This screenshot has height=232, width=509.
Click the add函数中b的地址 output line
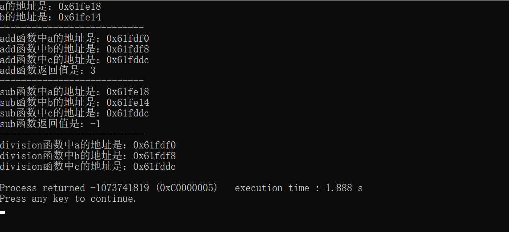(x=74, y=49)
